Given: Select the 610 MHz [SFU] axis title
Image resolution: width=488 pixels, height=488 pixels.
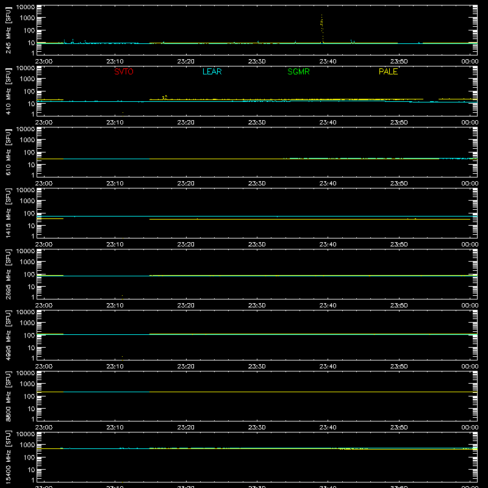Looking at the screenshot, I should [8, 152].
